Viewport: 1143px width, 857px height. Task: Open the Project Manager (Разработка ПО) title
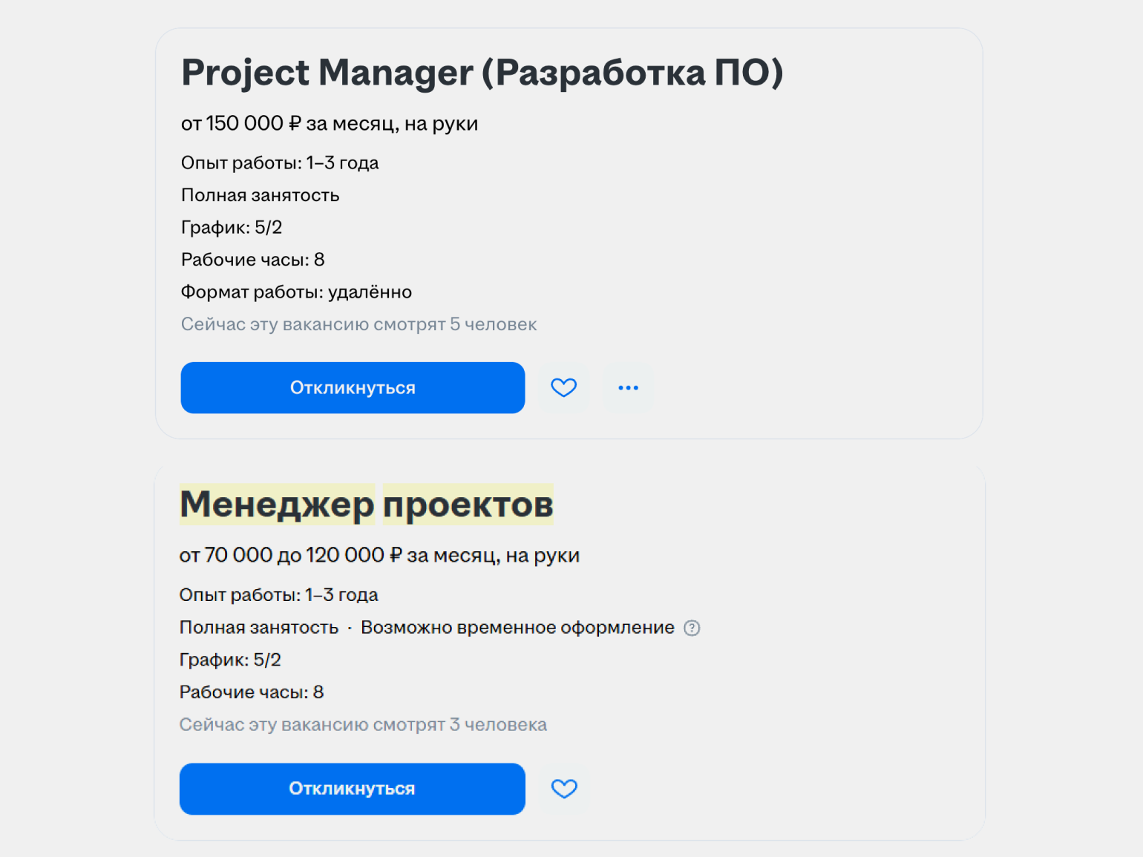(482, 73)
